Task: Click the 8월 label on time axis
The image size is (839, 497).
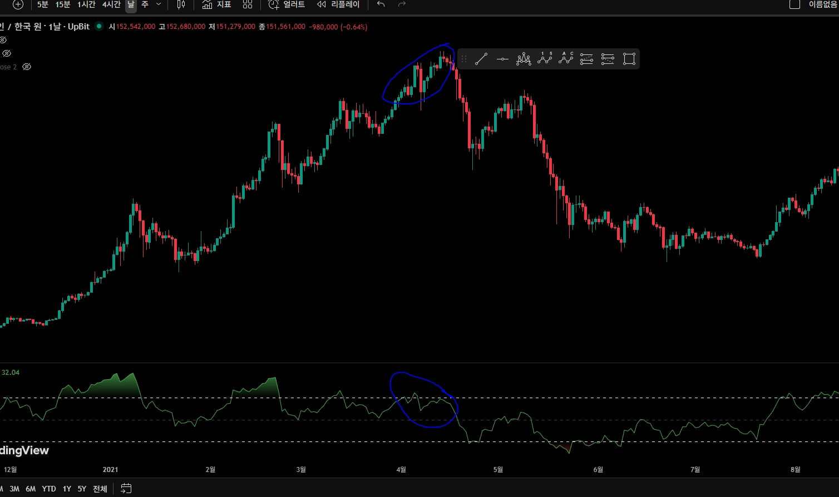Action: pyautogui.click(x=796, y=469)
